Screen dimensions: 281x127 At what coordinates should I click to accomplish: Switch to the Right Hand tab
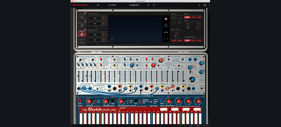82,25
